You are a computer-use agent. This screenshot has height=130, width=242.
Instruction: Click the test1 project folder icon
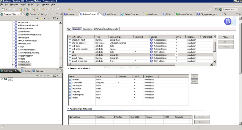[x=6, y=79]
